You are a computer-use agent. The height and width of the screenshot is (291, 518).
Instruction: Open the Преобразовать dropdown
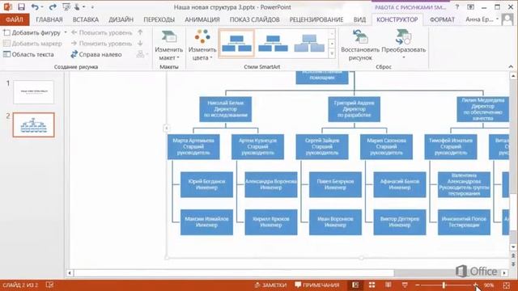coord(403,45)
